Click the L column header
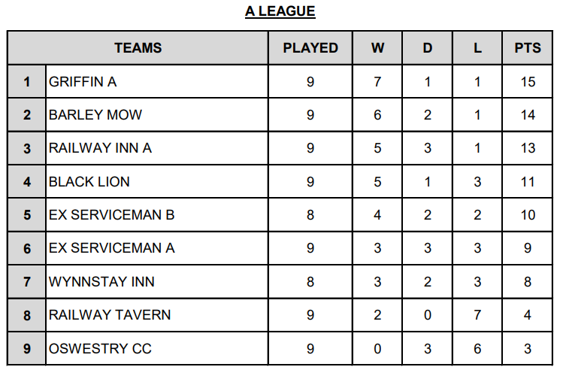 pyautogui.click(x=477, y=48)
